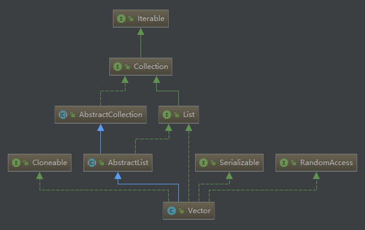365x230 pixels.
Task: Click the public lock icon on AbstractCollection
Action: pos(73,115)
